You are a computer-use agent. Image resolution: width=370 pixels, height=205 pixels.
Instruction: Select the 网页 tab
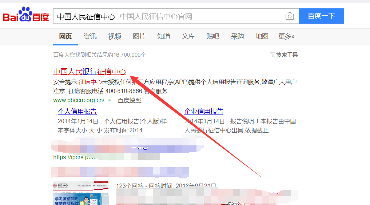65,36
